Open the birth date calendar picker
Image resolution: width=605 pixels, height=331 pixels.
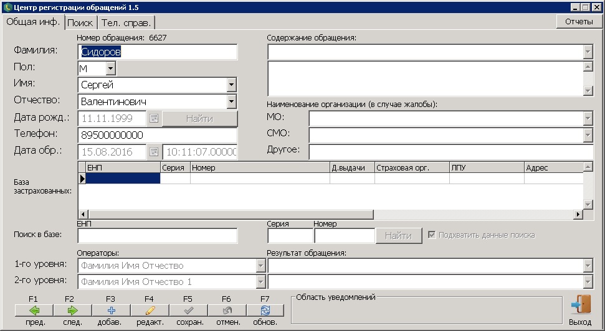pyautogui.click(x=154, y=118)
